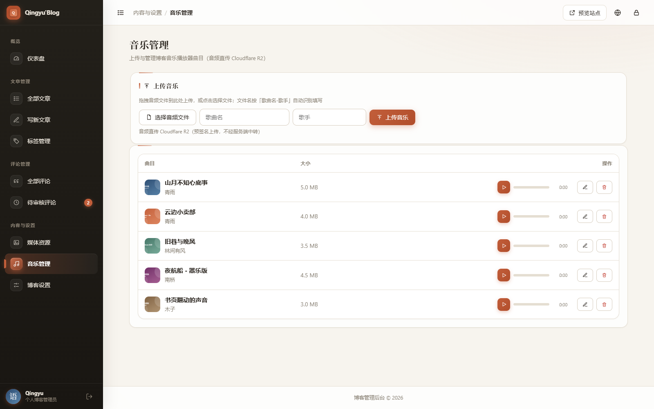This screenshot has width=654, height=409.
Task: Delete the 夜航船 - 器乐版 track
Action: coord(604,275)
